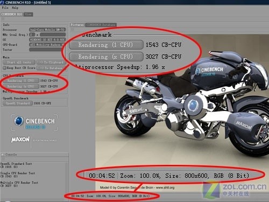Switch to the View tab
Viewport: 269px width, 202px height.
click(28, 15)
